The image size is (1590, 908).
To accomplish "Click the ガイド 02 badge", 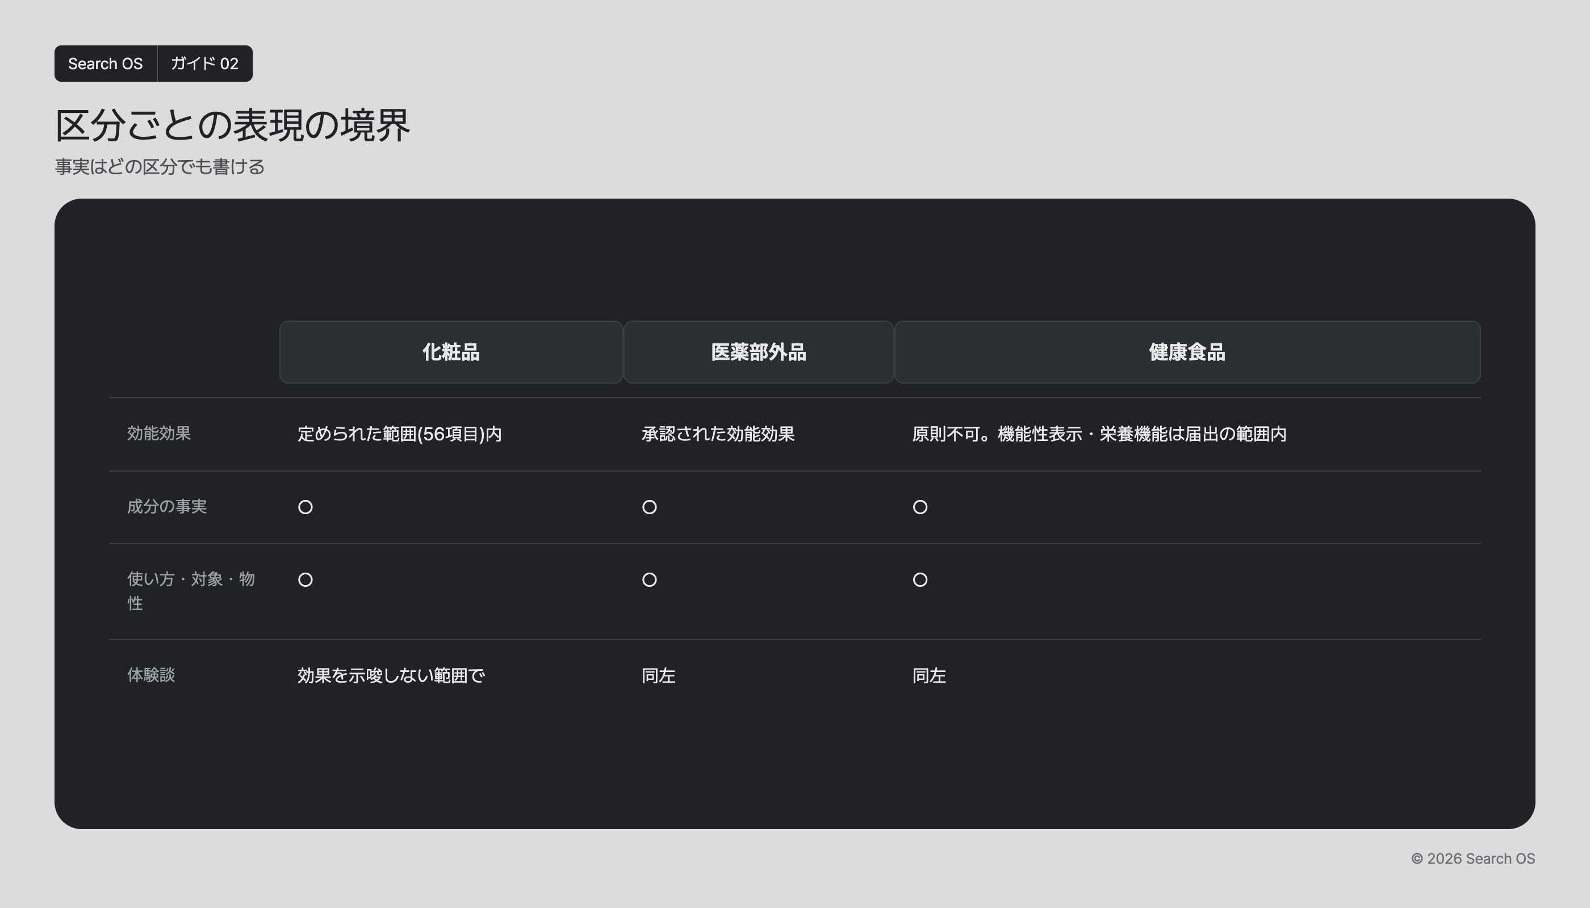I will tap(204, 64).
